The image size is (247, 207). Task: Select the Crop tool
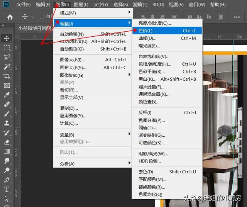point(7,76)
